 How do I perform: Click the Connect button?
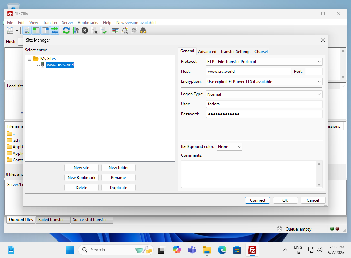click(x=257, y=200)
